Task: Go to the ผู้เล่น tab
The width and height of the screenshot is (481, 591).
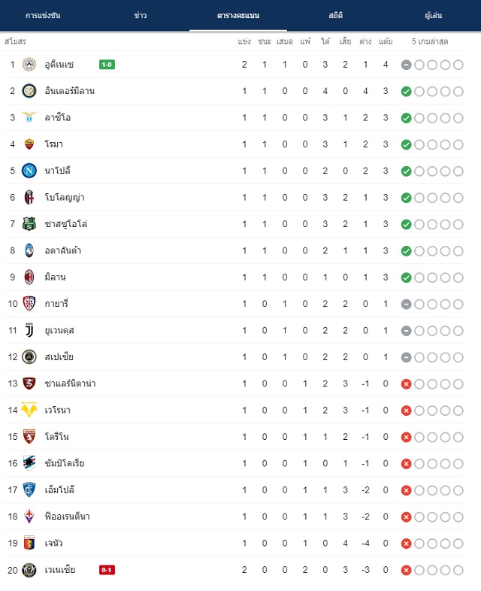Action: point(433,16)
